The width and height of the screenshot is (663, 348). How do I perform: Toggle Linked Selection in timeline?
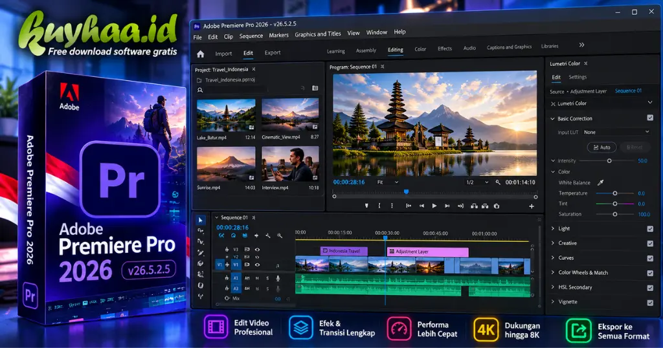pos(244,235)
